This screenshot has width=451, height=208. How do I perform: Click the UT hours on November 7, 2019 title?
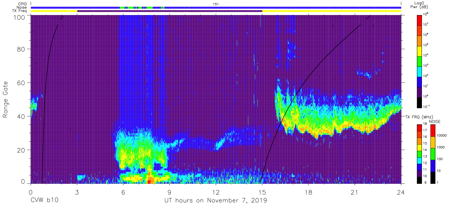click(216, 201)
